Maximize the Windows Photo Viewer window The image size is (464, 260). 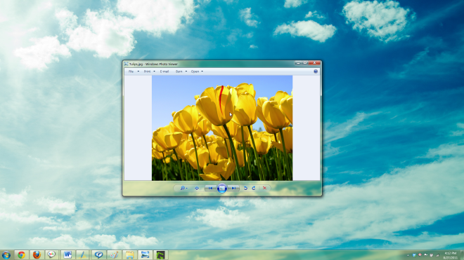[305, 63]
